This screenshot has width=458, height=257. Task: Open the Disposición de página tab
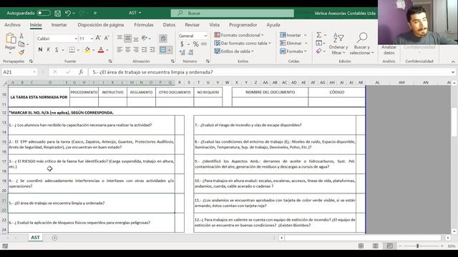[100, 25]
